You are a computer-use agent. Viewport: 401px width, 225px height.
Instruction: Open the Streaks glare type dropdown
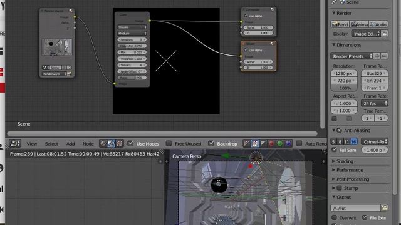(132, 27)
